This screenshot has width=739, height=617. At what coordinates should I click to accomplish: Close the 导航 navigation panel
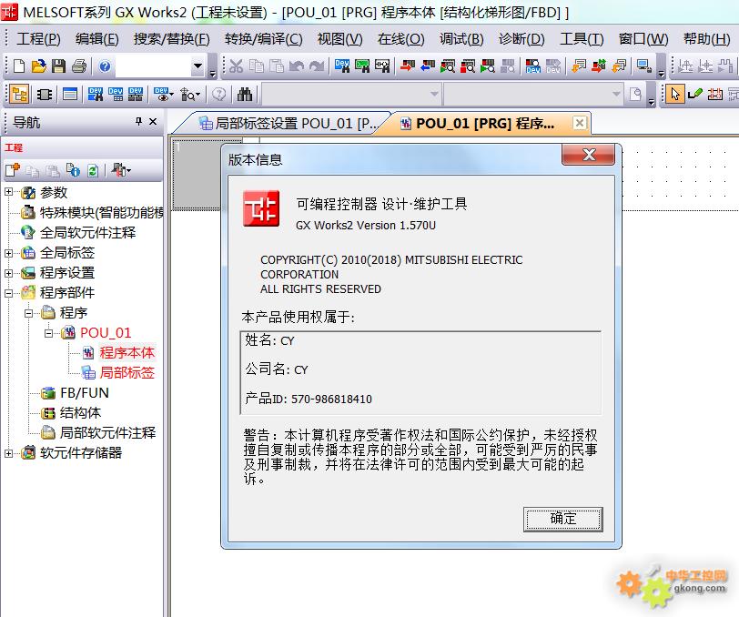153,122
